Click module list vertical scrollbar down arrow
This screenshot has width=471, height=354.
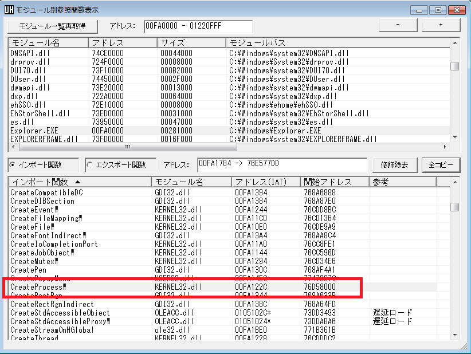[455, 137]
